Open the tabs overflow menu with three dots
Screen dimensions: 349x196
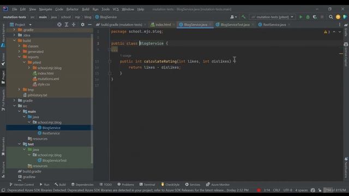[339, 24]
